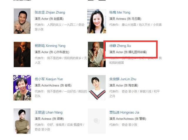Open the 咏梅 Mei Yong name link
The height and width of the screenshot is (140, 188).
pos(120,12)
